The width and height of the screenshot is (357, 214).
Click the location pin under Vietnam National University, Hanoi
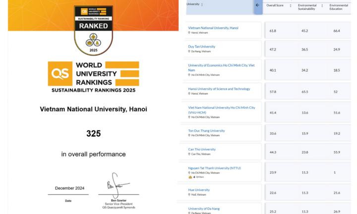(x=189, y=33)
